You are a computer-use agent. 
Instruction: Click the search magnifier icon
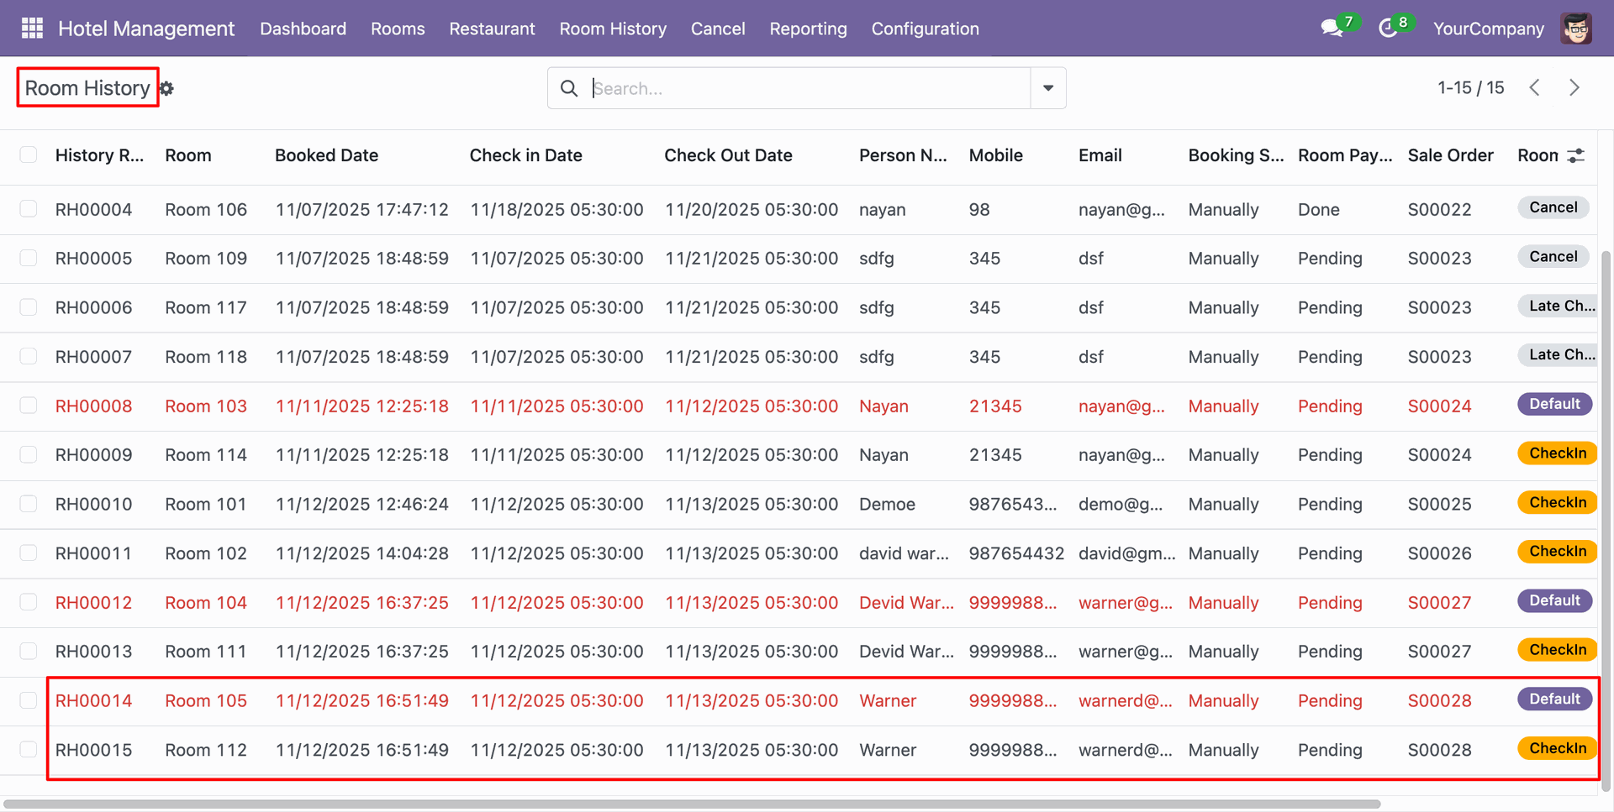[x=569, y=88]
